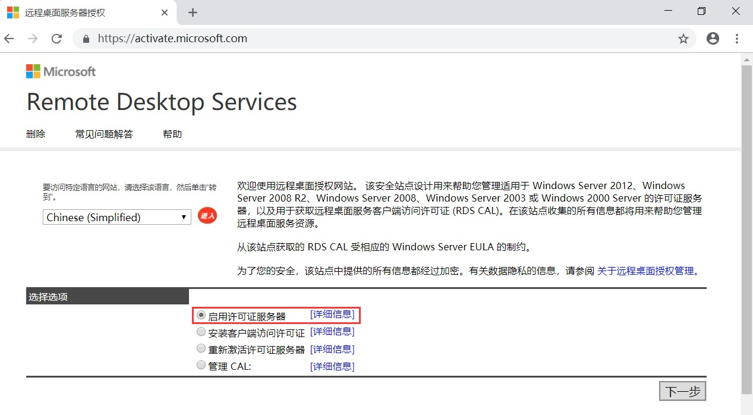Image resolution: width=753 pixels, height=415 pixels.
Task: Minimize the Chrome window
Action: (669, 11)
